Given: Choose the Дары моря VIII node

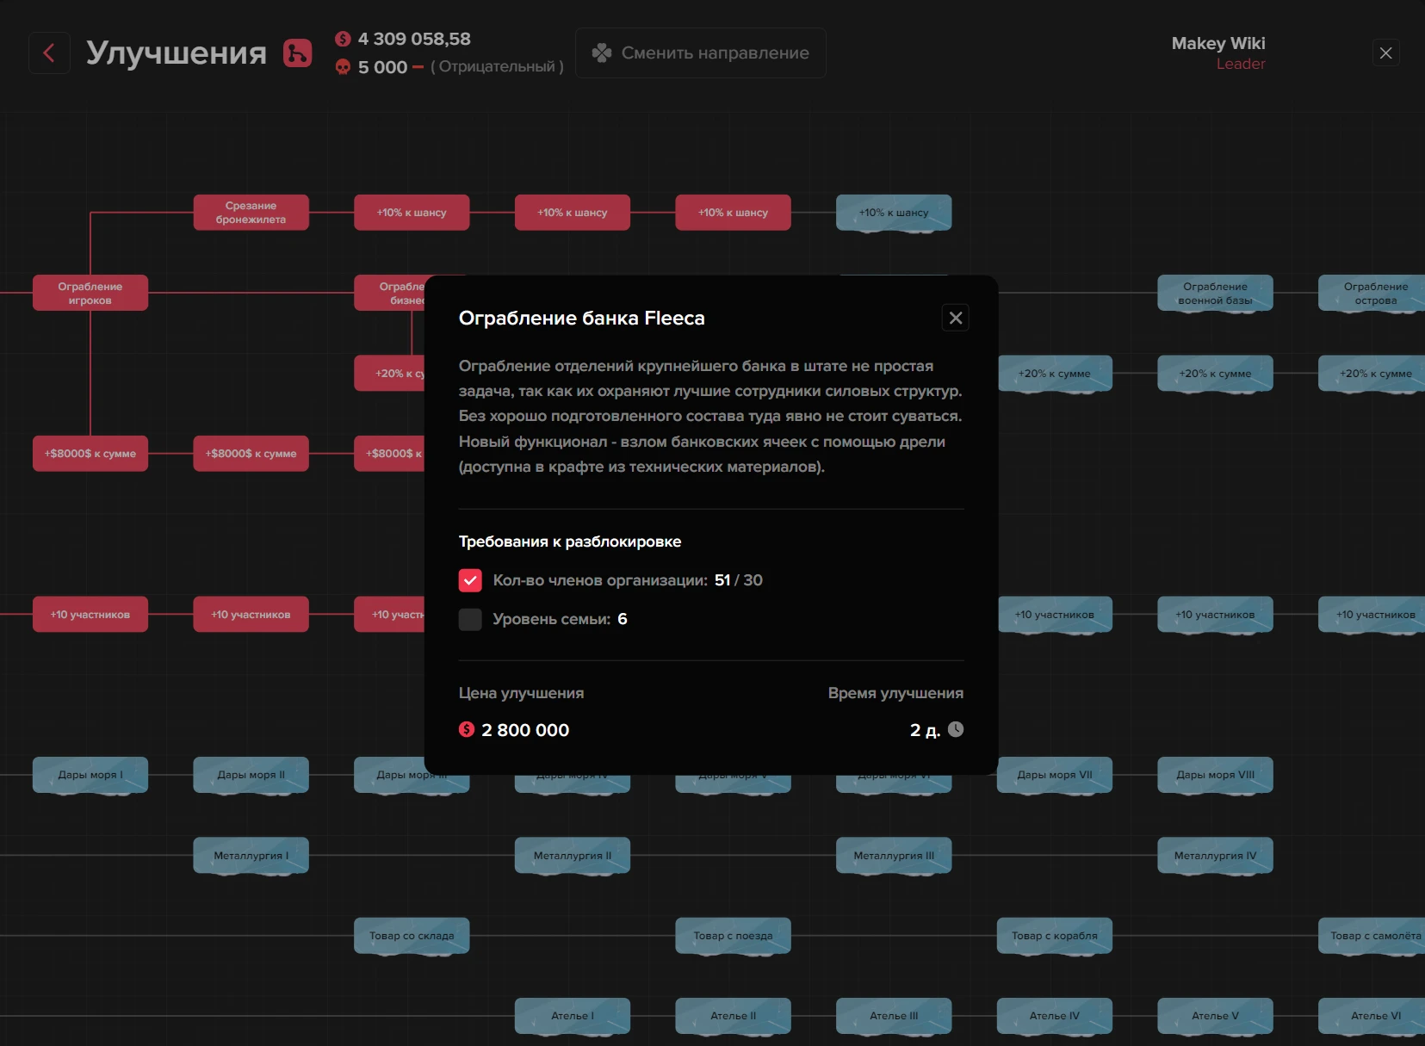Looking at the screenshot, I should (1215, 775).
